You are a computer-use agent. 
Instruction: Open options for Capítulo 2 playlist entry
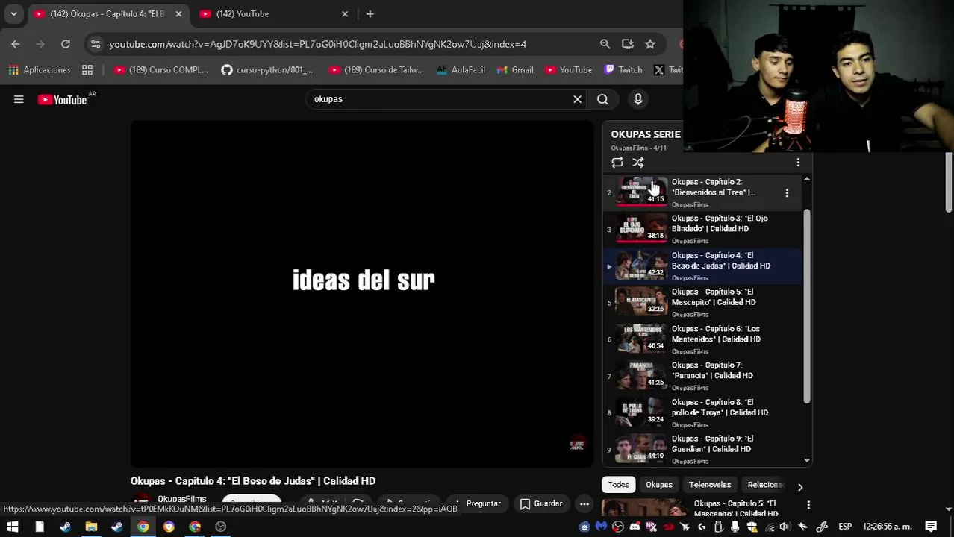pos(787,193)
